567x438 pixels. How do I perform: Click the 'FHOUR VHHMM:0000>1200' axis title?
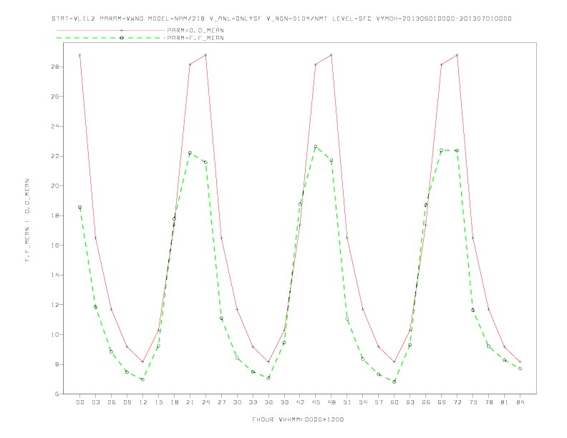coord(298,419)
